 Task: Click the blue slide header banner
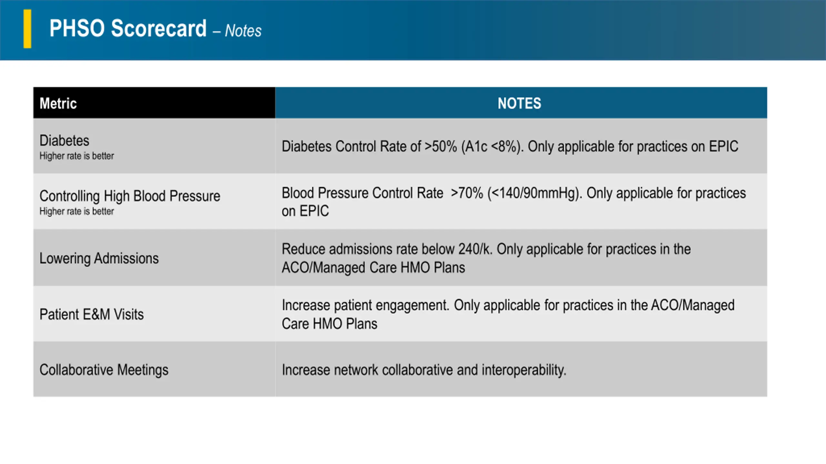(413, 30)
